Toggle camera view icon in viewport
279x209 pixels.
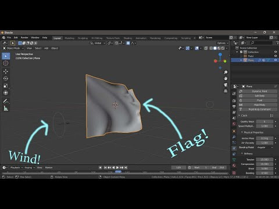[x=226, y=85]
